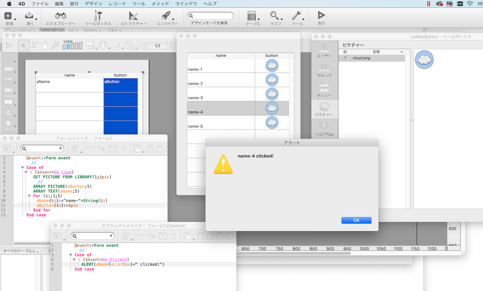
Task: Click OK in the alert dialog
Action: click(356, 220)
